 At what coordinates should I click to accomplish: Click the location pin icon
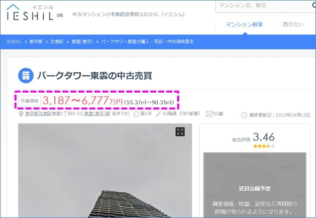point(21,114)
